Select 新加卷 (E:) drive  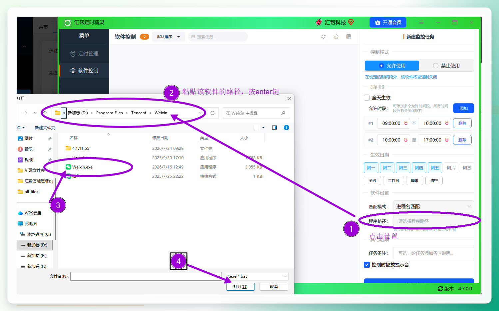point(36,256)
